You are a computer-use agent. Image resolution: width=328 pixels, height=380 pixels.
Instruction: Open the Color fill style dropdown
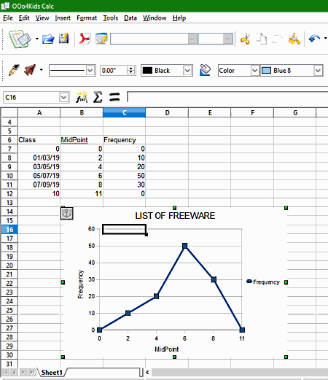254,71
